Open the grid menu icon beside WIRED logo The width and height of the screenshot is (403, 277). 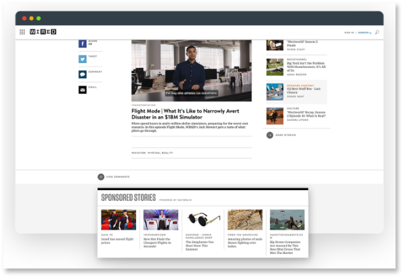[22, 32]
